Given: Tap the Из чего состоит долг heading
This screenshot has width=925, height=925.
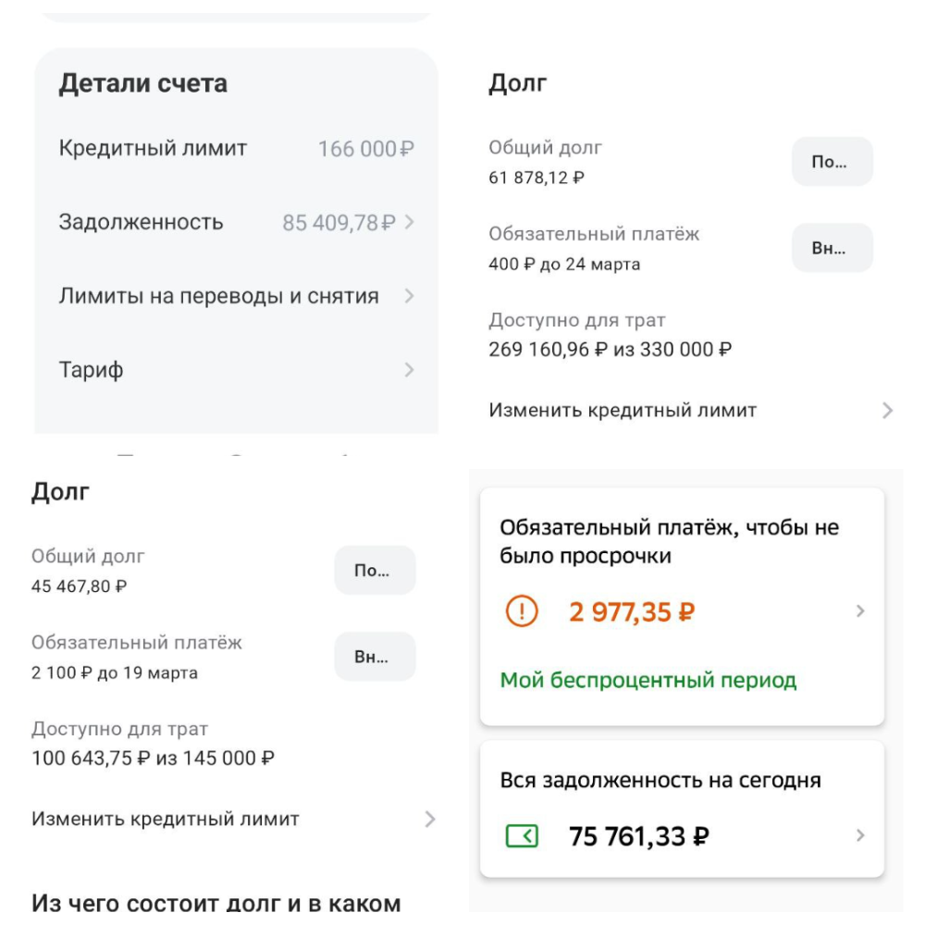Looking at the screenshot, I should [x=216, y=903].
